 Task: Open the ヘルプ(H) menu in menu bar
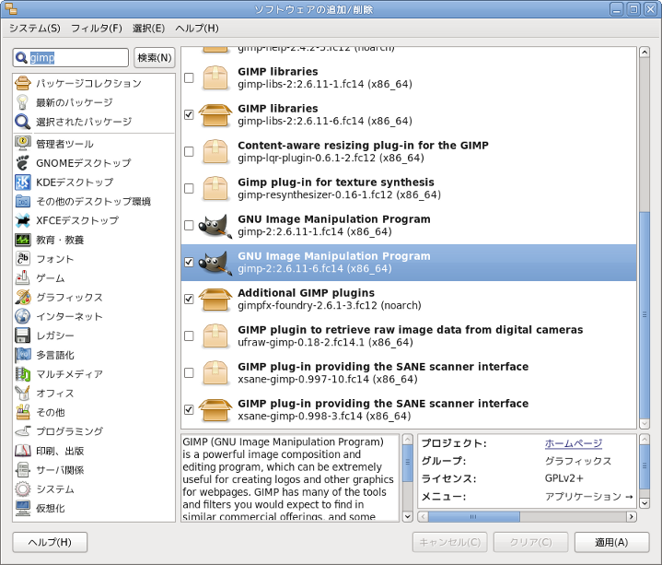pyautogui.click(x=197, y=29)
